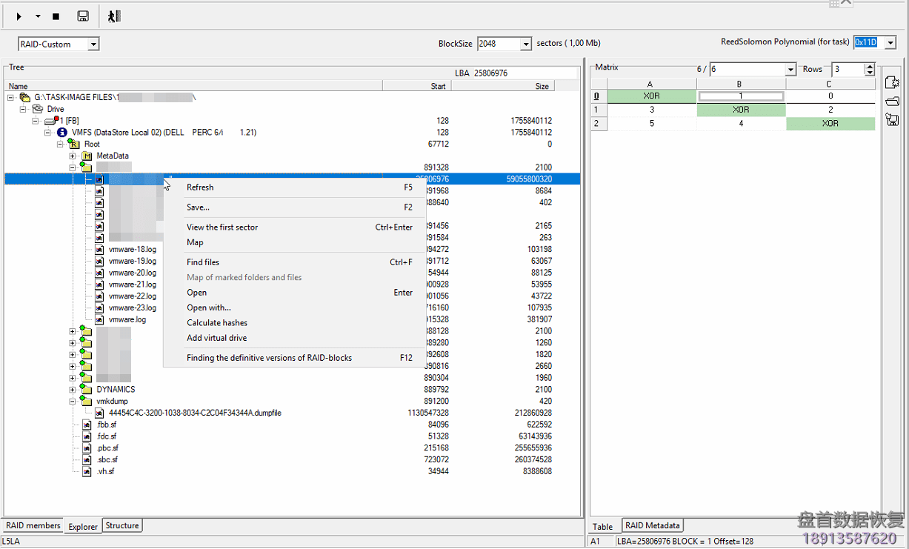
Task: Switch to the Structure tab
Action: 122,525
